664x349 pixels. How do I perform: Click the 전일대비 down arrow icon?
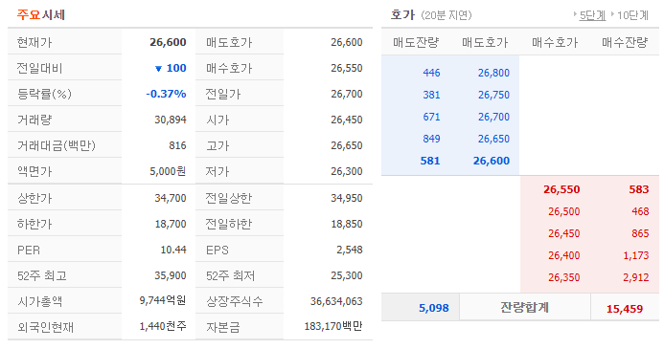pos(158,69)
